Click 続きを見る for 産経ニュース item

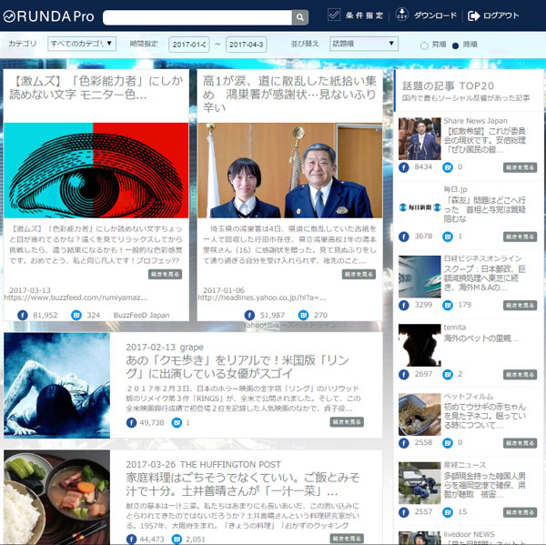point(520,512)
